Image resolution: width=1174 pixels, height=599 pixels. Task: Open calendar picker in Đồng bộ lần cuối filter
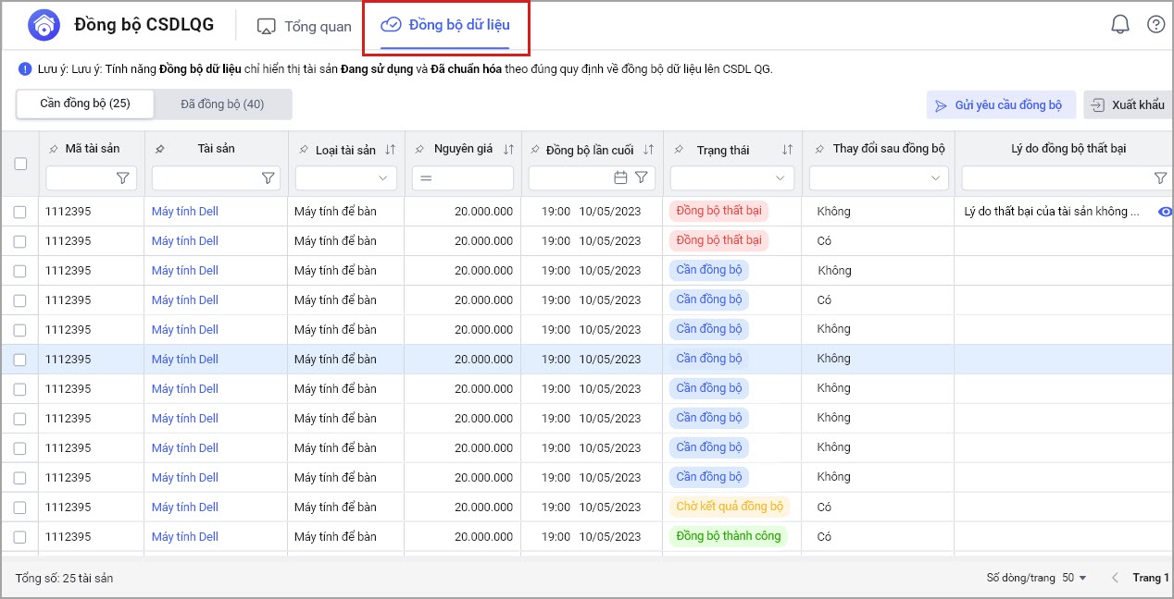(620, 178)
